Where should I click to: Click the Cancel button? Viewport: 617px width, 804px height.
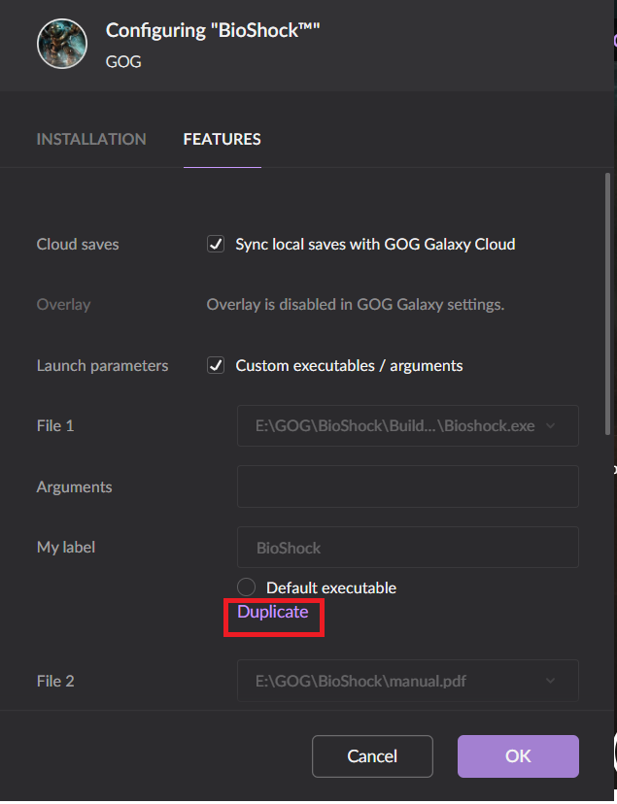coord(372,755)
